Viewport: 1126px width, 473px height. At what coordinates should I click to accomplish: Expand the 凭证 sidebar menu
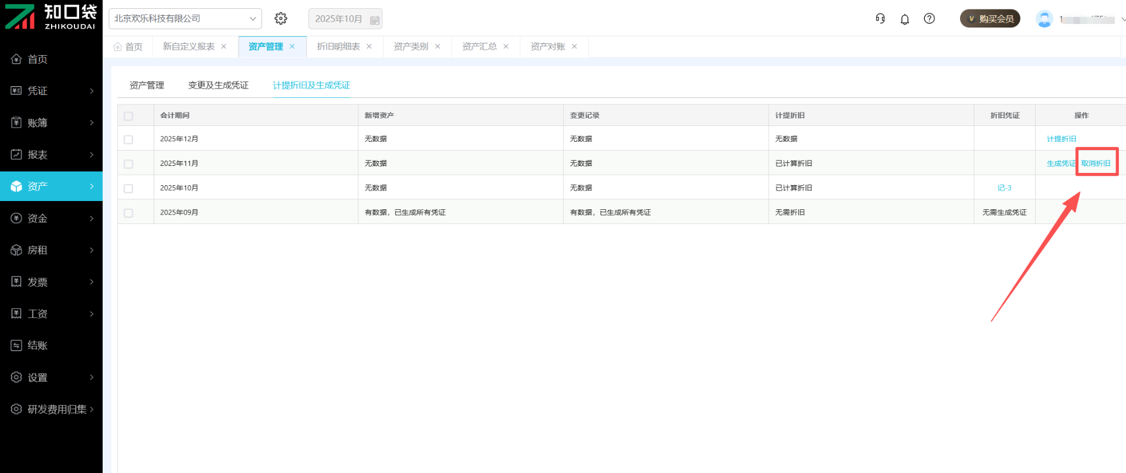click(x=52, y=91)
